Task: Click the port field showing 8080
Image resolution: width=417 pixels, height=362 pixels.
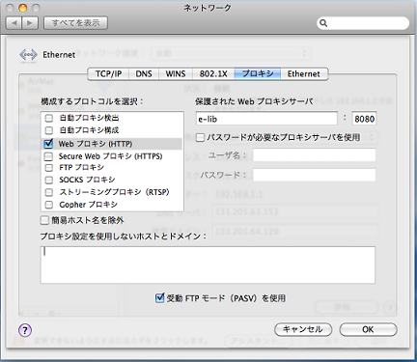Action: (x=364, y=119)
